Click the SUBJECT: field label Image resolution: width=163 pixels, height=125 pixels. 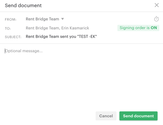point(13,37)
